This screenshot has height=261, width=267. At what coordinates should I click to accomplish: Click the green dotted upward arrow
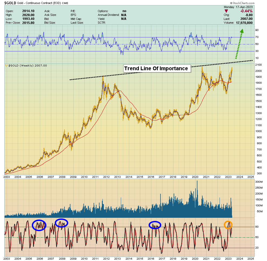tap(239, 44)
